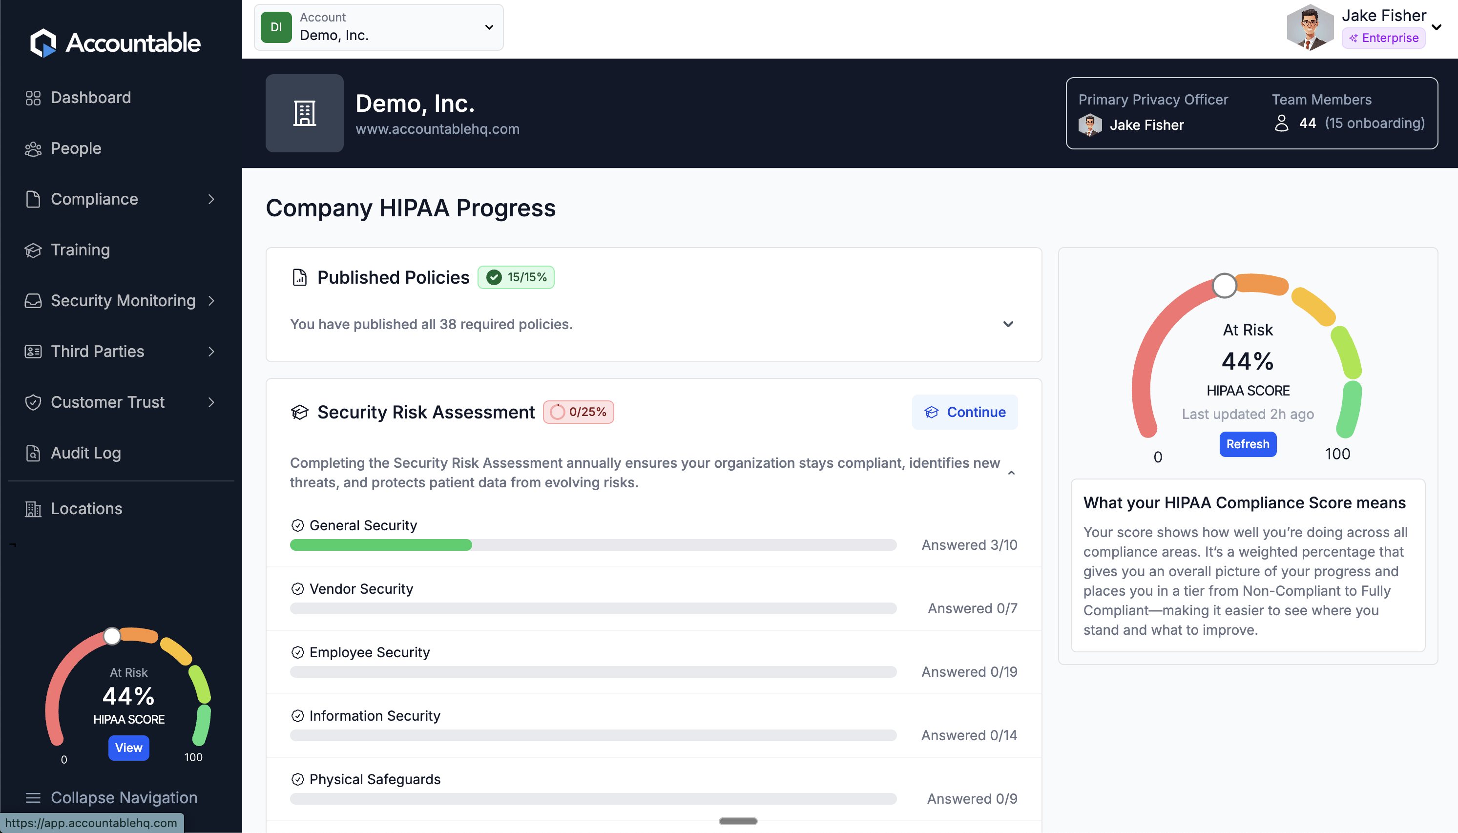Collapse the Security Risk Assessment description
This screenshot has width=1458, height=833.
[1011, 473]
